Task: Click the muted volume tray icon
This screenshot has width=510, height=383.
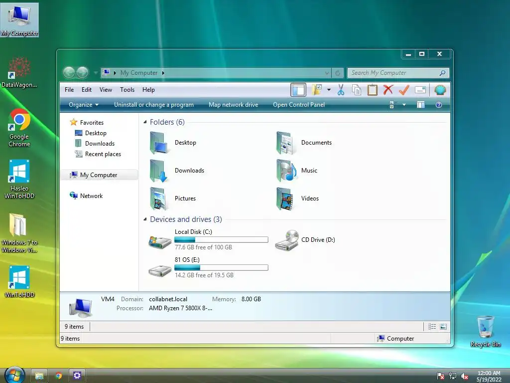Action: tap(465, 376)
